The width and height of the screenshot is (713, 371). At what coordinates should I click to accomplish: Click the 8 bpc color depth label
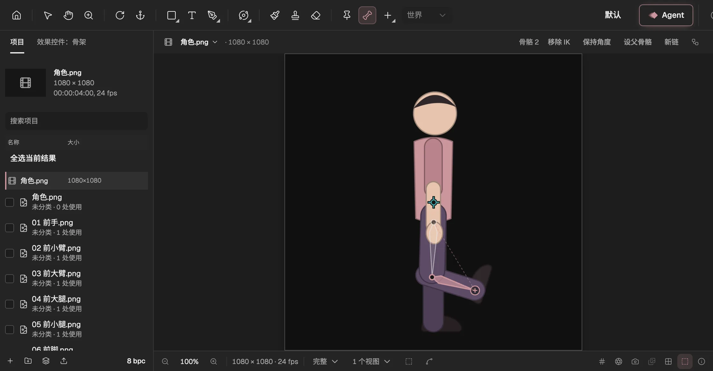tap(136, 361)
